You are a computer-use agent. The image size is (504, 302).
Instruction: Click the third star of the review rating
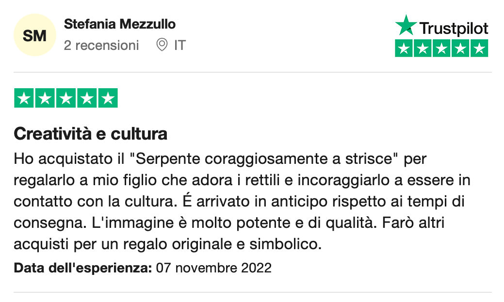pos(66,98)
